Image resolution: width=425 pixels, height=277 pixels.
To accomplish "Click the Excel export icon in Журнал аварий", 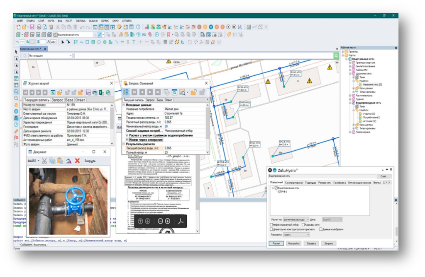I will point(101,92).
